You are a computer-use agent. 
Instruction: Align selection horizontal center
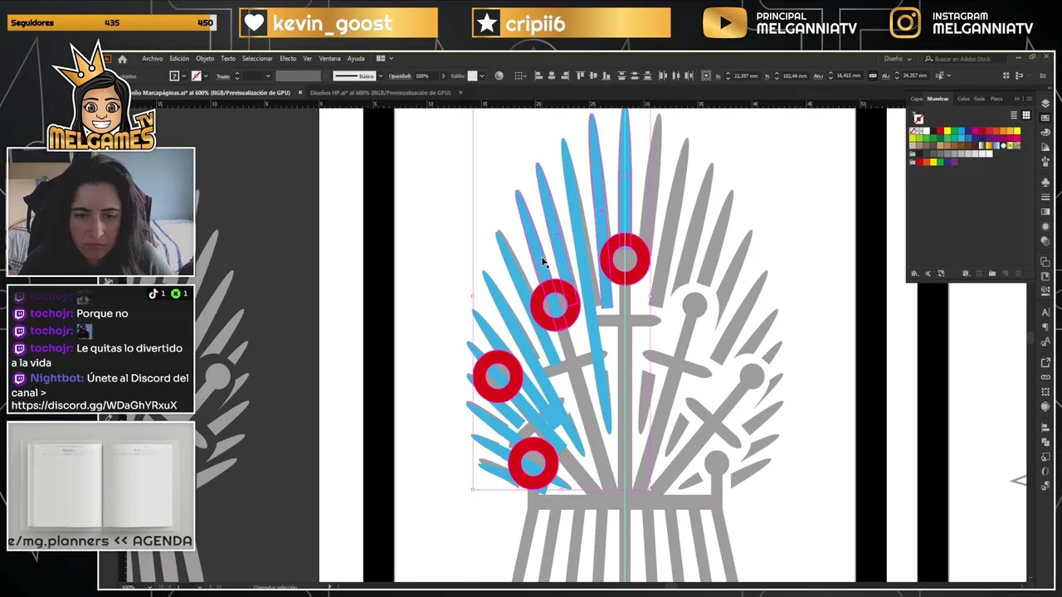tap(552, 75)
